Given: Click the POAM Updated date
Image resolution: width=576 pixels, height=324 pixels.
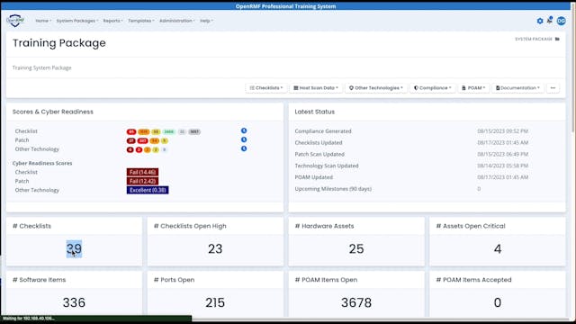Looking at the screenshot, I should pos(502,177).
